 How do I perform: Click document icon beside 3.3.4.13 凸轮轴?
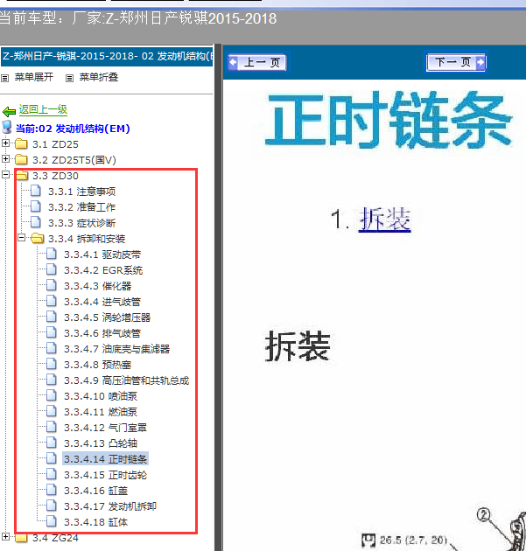pyautogui.click(x=52, y=443)
